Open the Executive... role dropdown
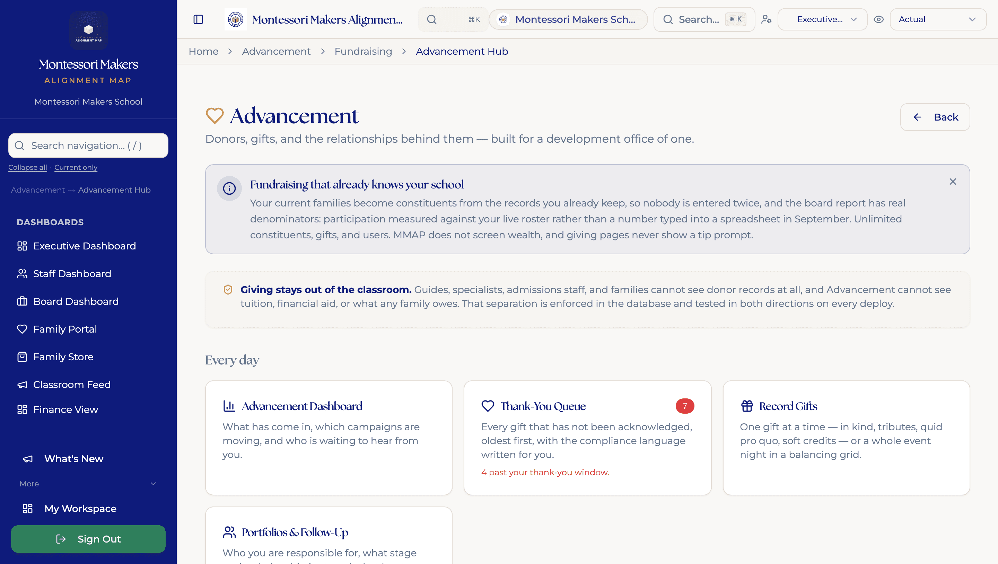Viewport: 998px width, 564px height. point(822,19)
